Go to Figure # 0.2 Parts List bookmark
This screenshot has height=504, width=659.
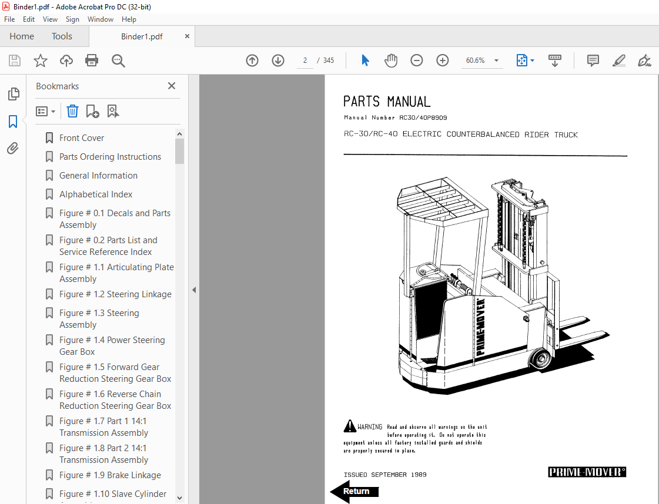pyautogui.click(x=108, y=246)
